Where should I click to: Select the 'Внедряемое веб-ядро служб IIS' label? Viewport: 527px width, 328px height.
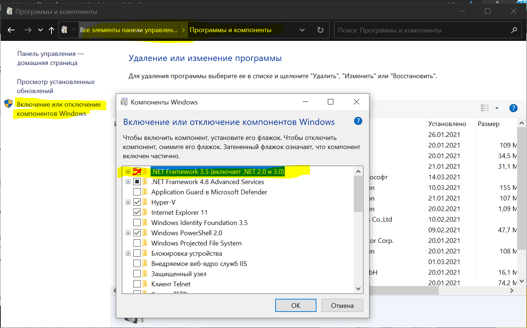click(199, 263)
